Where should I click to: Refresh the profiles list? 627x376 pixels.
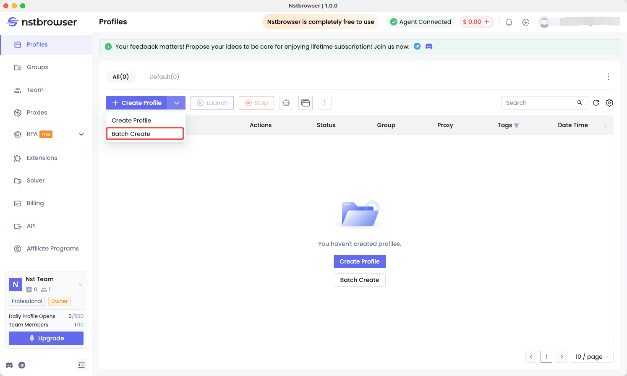[x=596, y=103]
